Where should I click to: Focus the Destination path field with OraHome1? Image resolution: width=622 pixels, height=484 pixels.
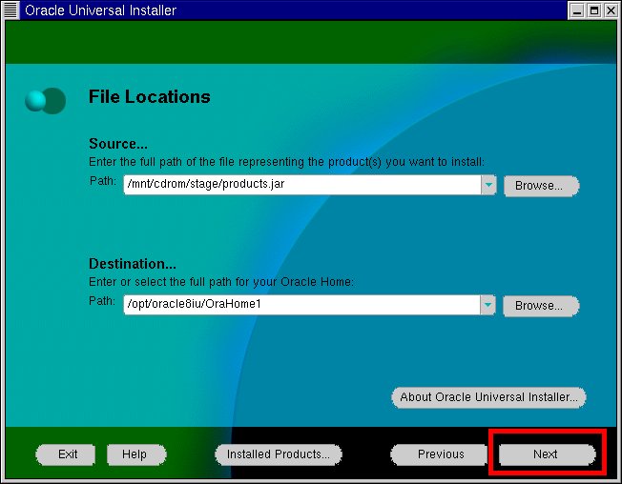(x=301, y=305)
